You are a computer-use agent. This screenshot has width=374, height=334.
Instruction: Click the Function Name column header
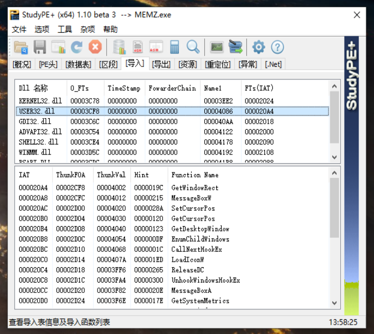195,175
